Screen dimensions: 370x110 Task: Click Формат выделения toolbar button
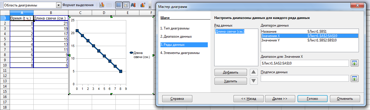(x=78, y=5)
